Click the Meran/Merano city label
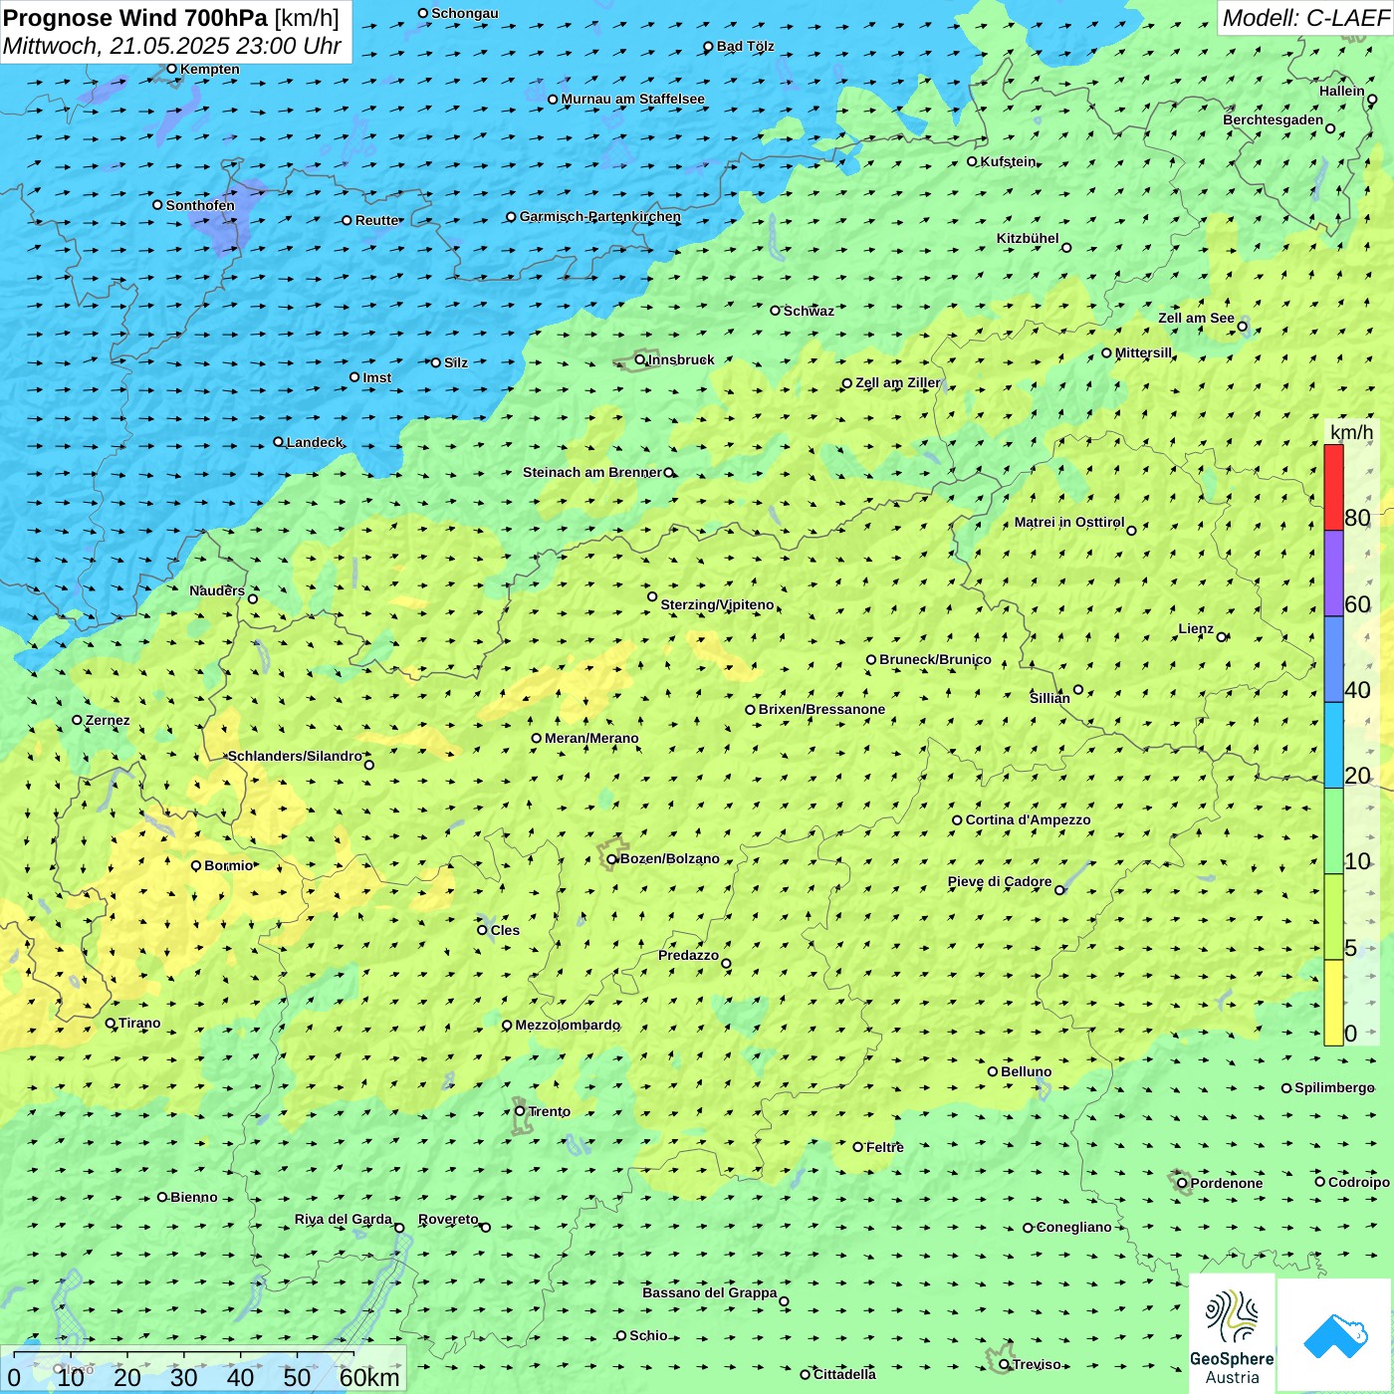Screen dimensions: 1394x1394 coord(591,738)
